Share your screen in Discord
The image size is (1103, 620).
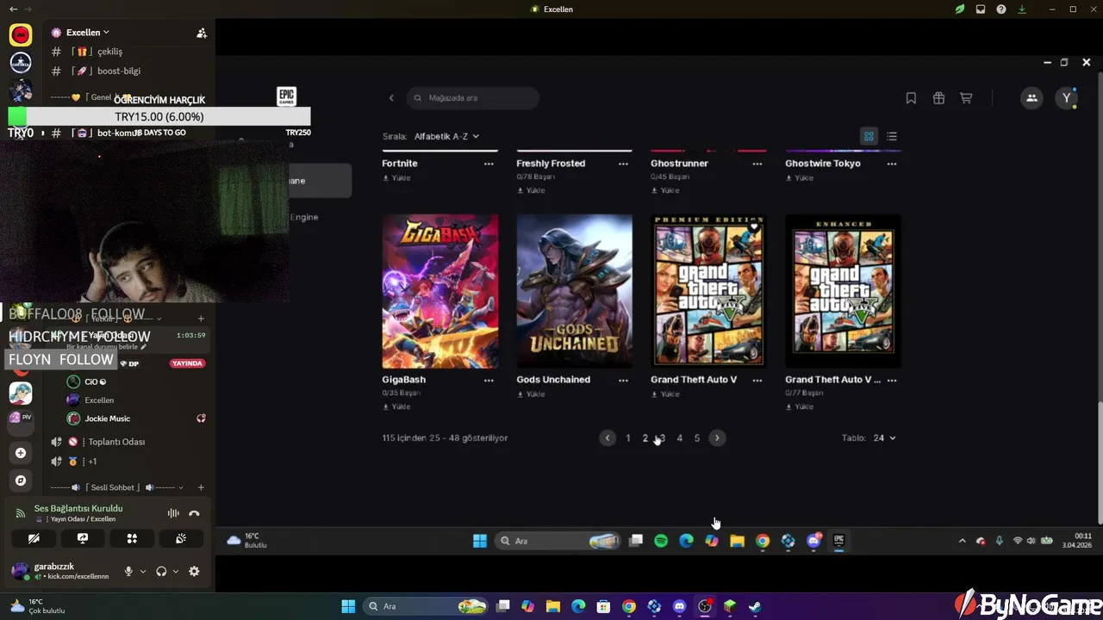click(x=83, y=538)
